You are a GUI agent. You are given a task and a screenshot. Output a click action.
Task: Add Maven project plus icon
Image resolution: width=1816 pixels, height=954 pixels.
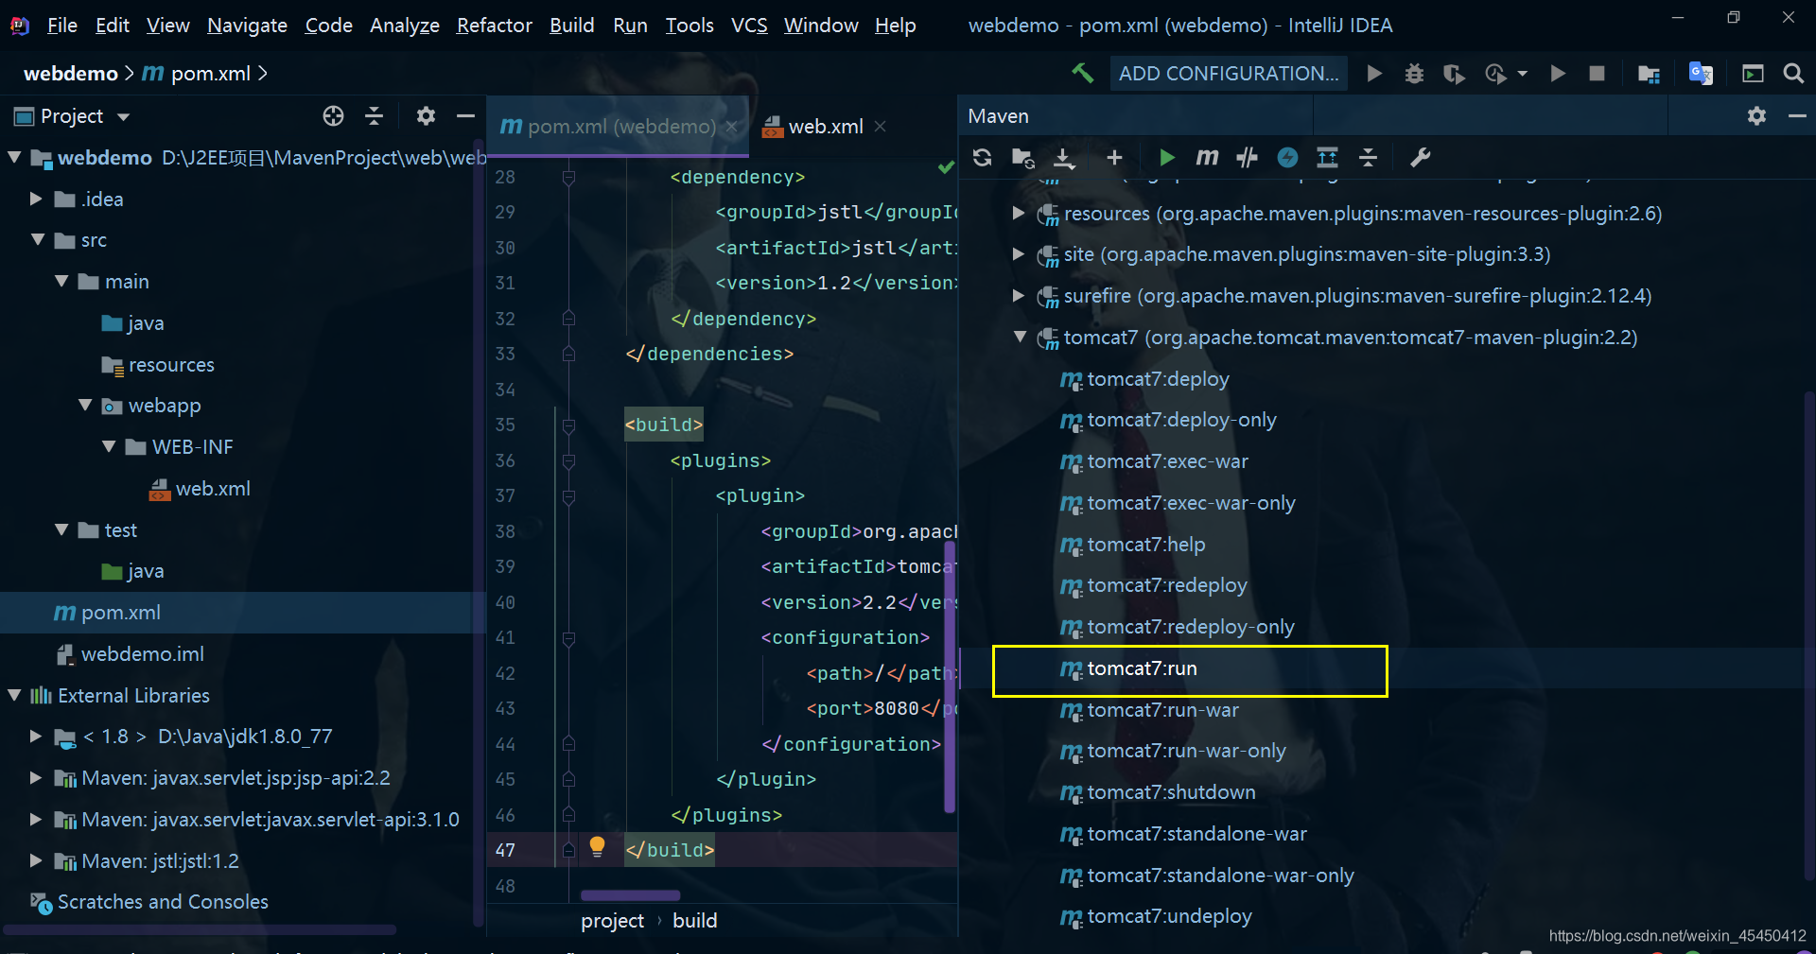point(1114,157)
